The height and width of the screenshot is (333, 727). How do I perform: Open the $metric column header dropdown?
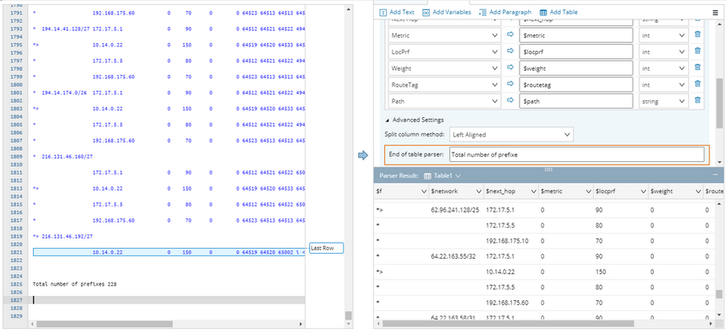tap(588, 191)
